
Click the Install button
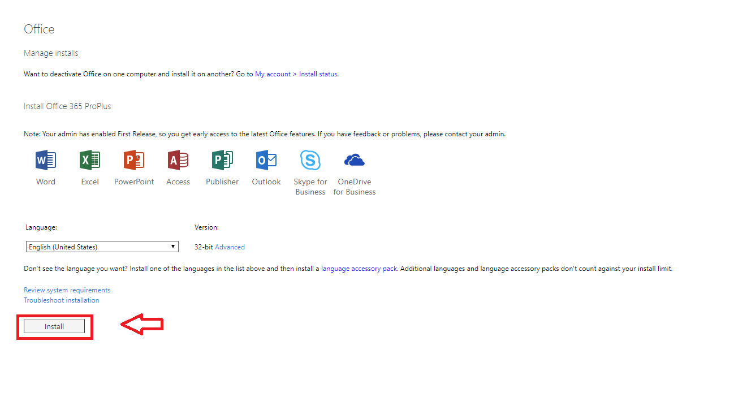tap(54, 326)
